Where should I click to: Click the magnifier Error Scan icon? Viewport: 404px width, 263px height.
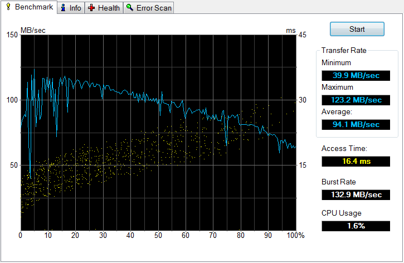pos(129,8)
